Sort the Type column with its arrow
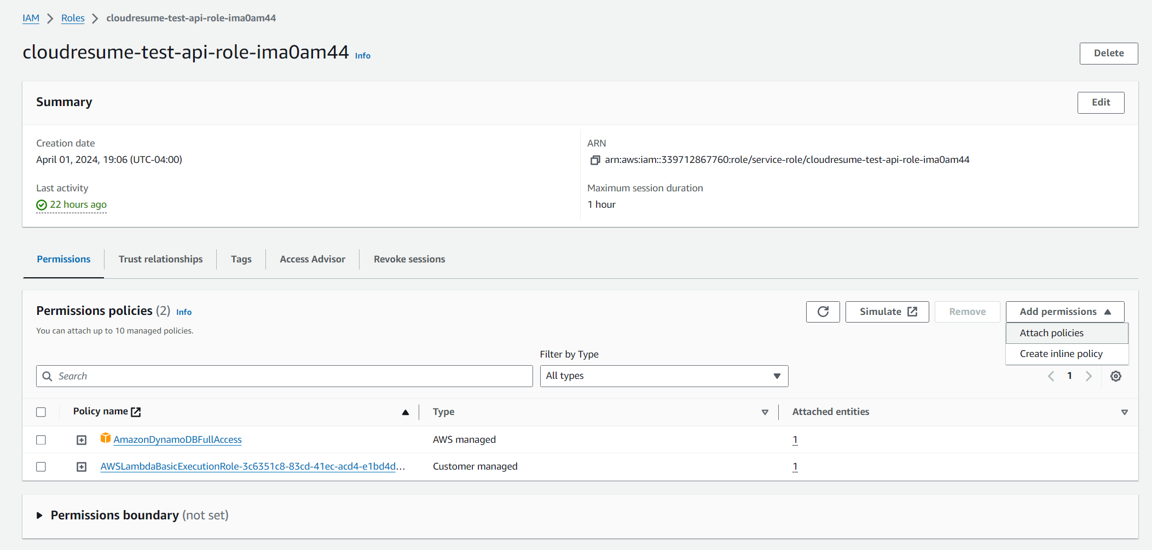Screen dimensions: 1152x550 click(765, 412)
